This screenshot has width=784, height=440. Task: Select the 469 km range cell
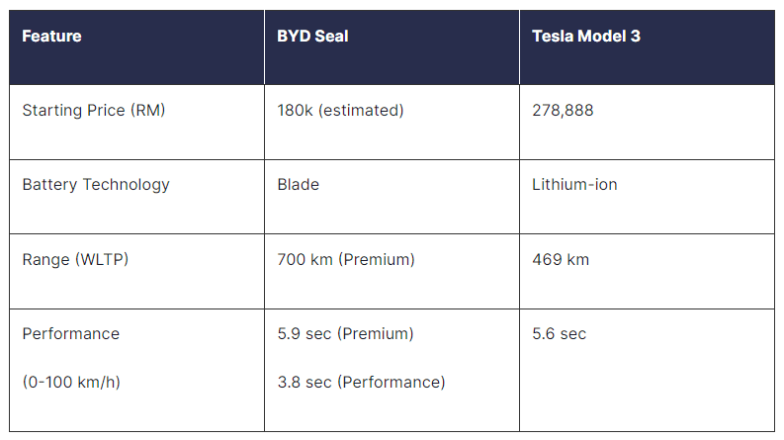pyautogui.click(x=647, y=271)
